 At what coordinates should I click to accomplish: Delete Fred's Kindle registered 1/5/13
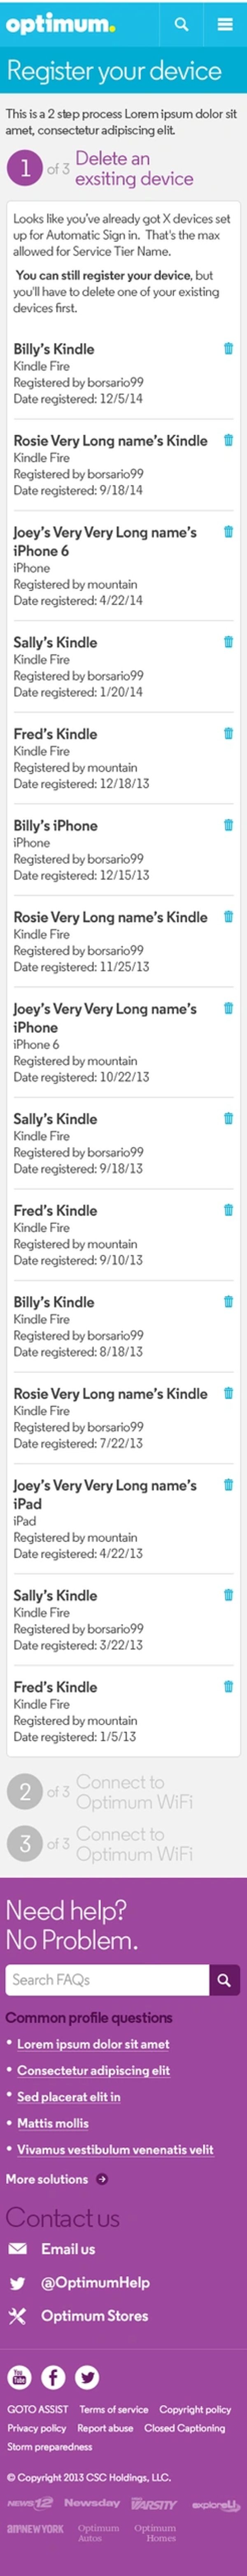[x=228, y=1686]
